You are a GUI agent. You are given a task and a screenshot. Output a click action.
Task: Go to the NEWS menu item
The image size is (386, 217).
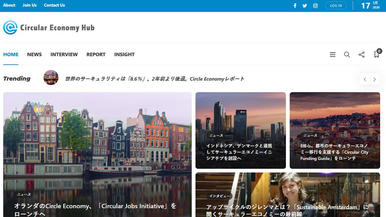click(34, 54)
